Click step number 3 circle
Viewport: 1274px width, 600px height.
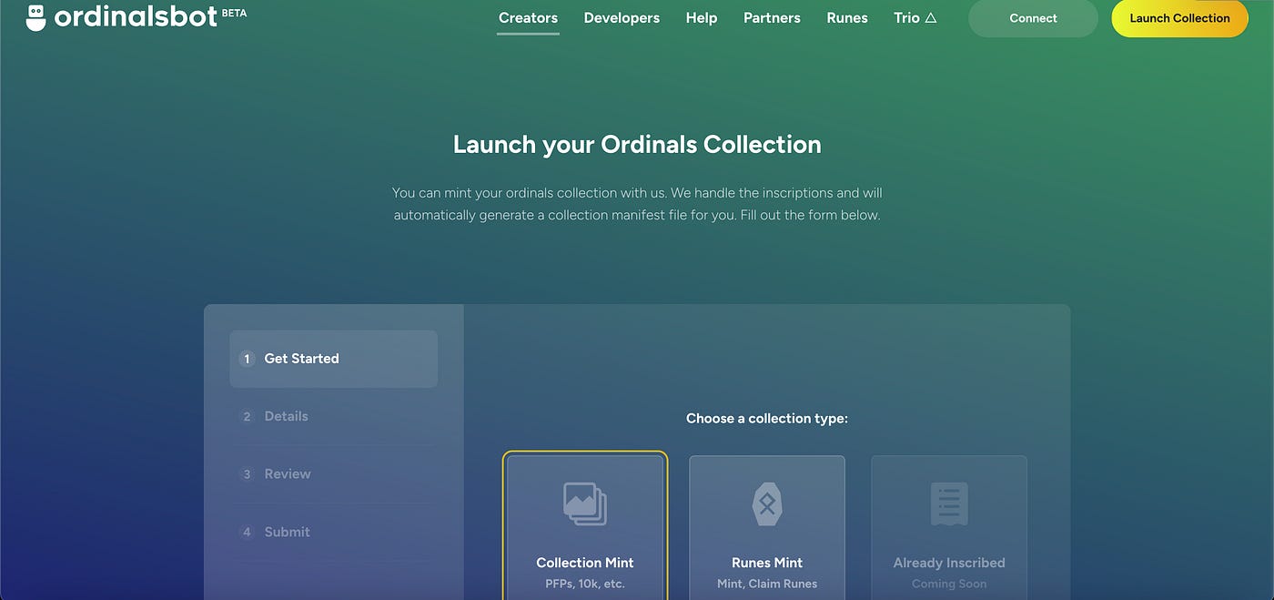pos(247,474)
